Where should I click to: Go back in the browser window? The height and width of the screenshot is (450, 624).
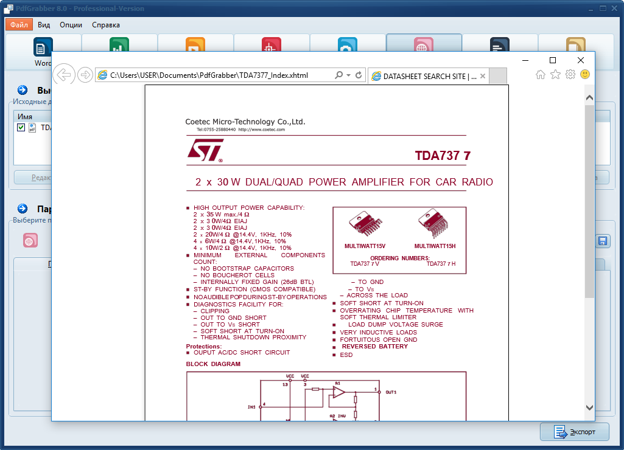pyautogui.click(x=64, y=74)
